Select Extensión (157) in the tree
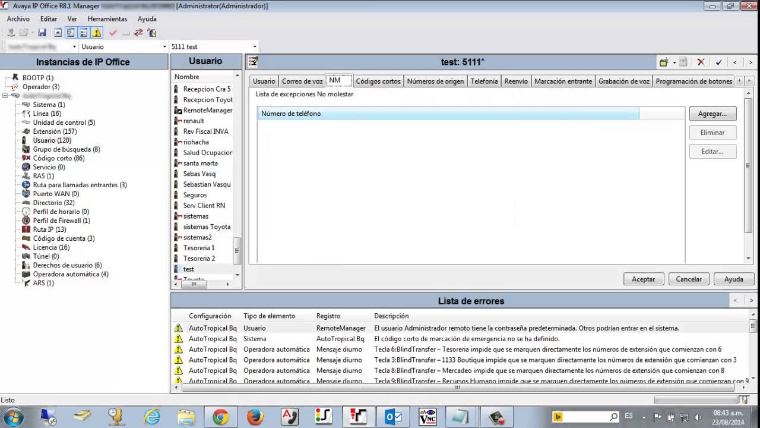 click(55, 131)
